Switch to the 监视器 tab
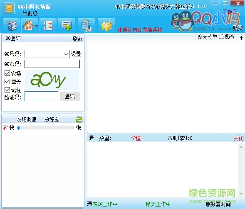The width and height of the screenshot is (245, 209). click(x=226, y=37)
